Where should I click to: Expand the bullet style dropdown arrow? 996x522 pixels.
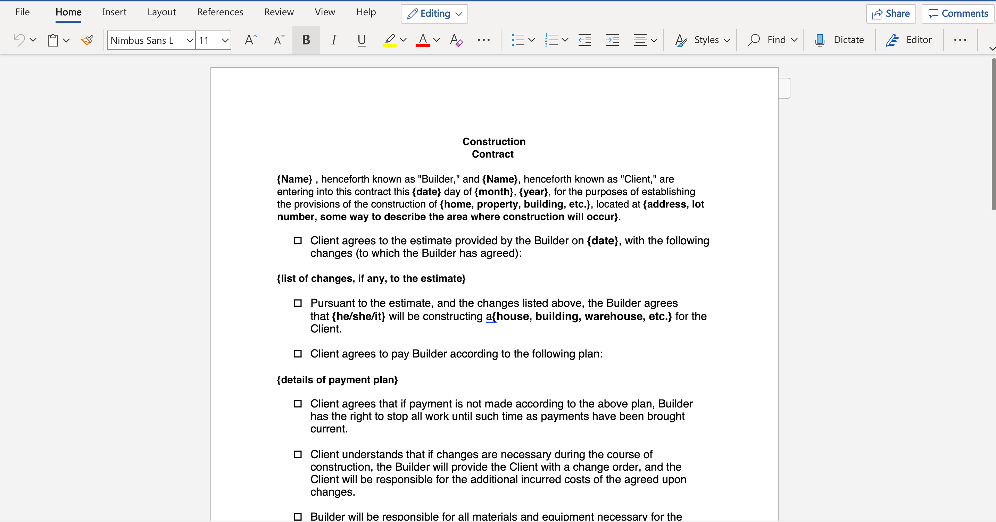coord(532,40)
